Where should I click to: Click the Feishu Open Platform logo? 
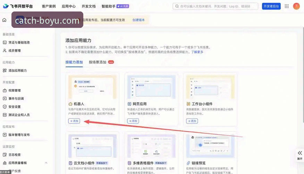coord(18,6)
